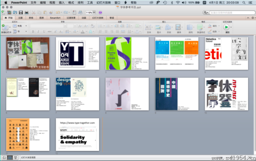This screenshot has width=256, height=161.
Task: Click the Save icon in the toolbar
Action: pos(21,13)
